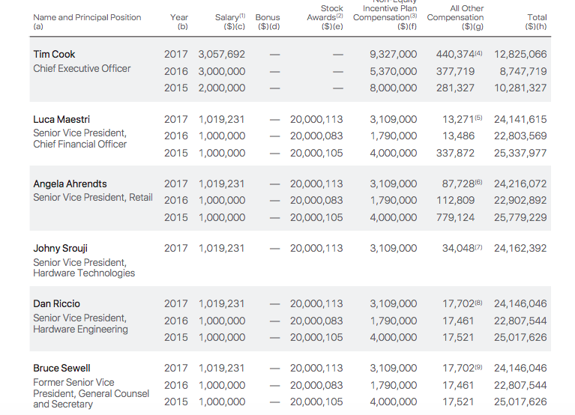This screenshot has height=415, width=575.
Task: Click Johny Srouji's total 24,162,392
Action: (520, 248)
